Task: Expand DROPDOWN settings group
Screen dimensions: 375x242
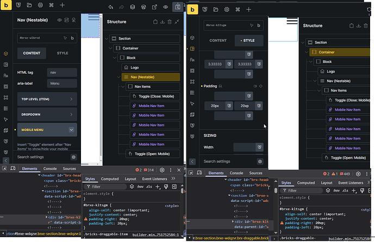Action: tap(47, 114)
